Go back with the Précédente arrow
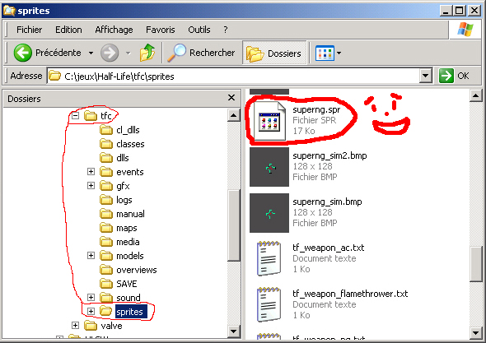This screenshot has width=486, height=343. tap(22, 53)
